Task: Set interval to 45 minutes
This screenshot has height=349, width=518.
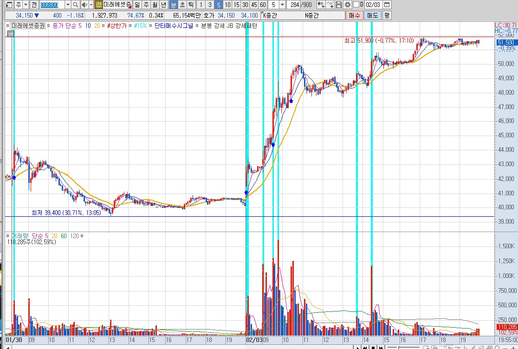Action: [254, 5]
